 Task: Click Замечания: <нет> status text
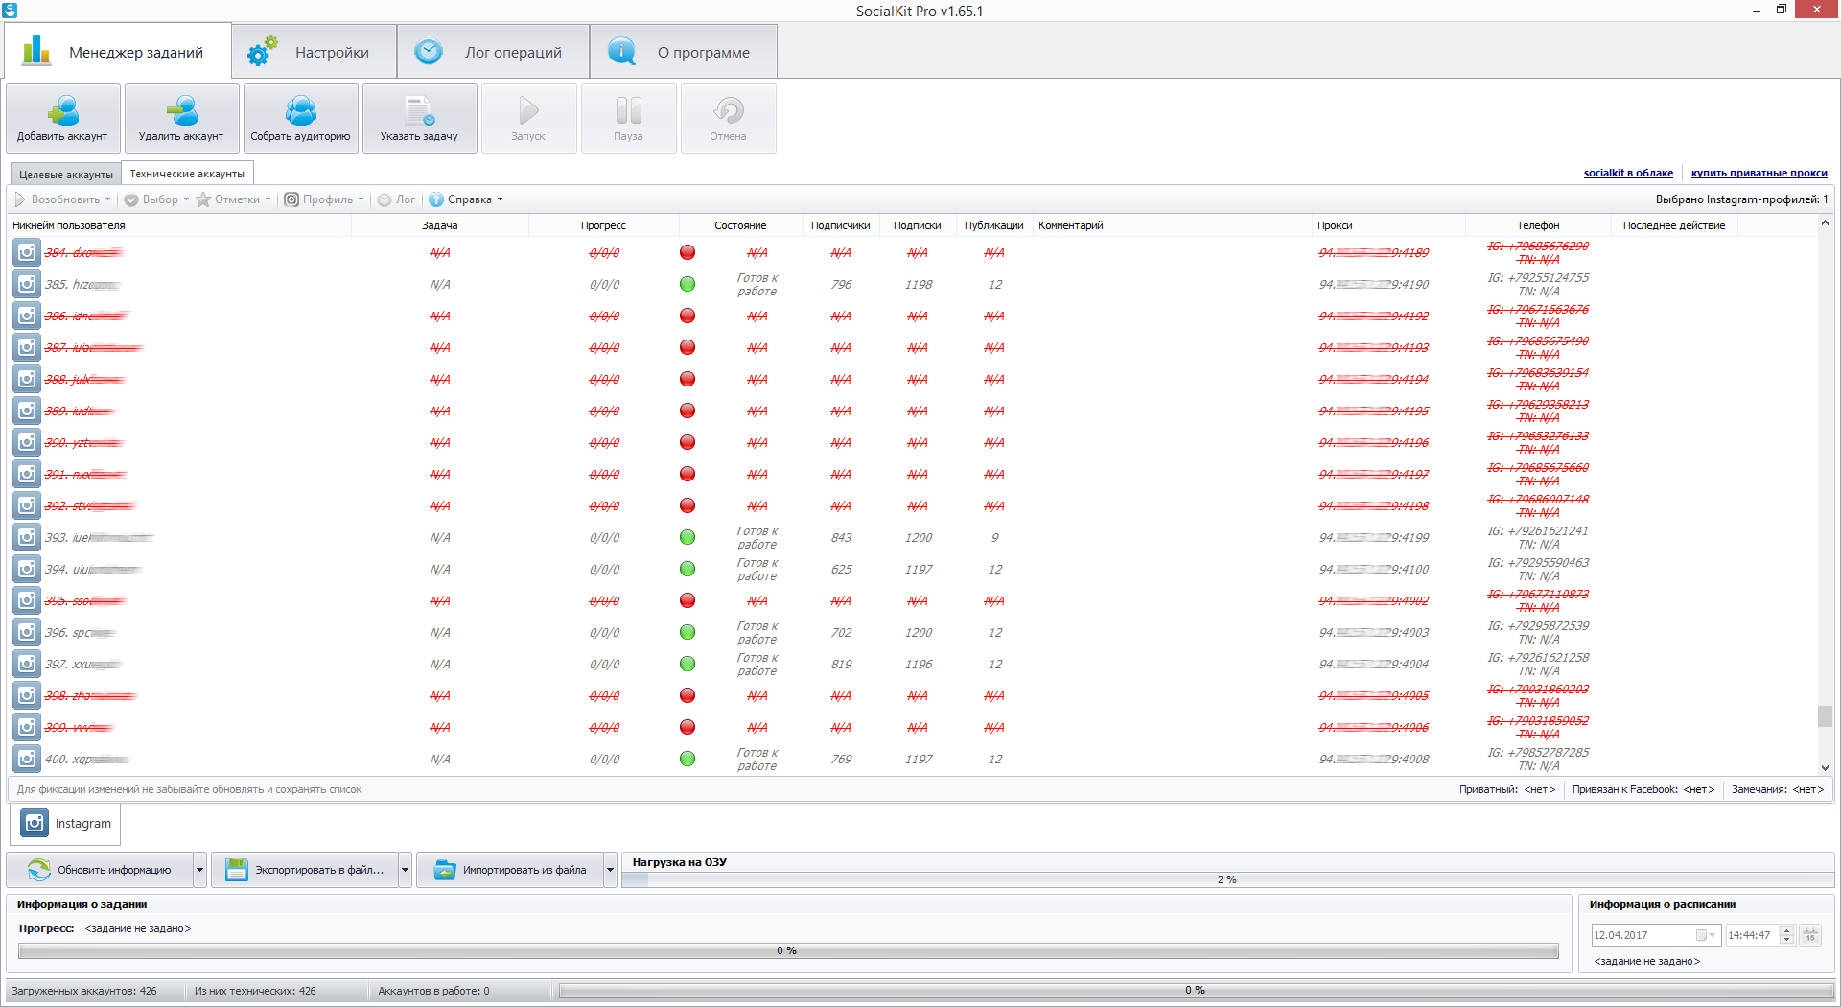pos(1778,790)
